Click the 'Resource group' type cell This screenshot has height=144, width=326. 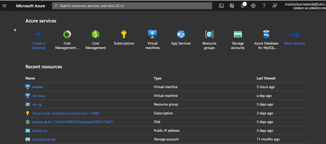point(166,105)
